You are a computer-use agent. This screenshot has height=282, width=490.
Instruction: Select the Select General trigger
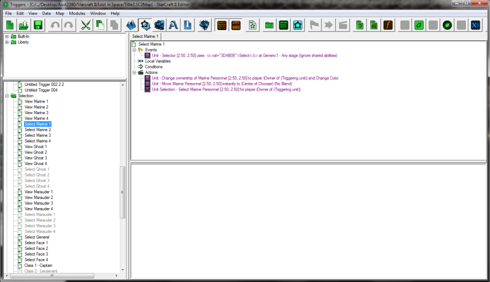tap(37, 237)
